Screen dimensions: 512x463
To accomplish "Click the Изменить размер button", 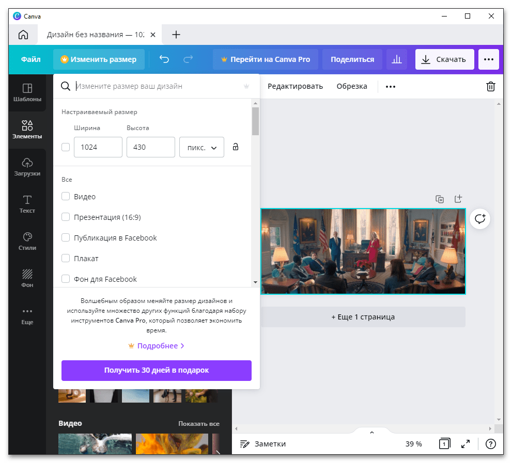I will click(99, 59).
